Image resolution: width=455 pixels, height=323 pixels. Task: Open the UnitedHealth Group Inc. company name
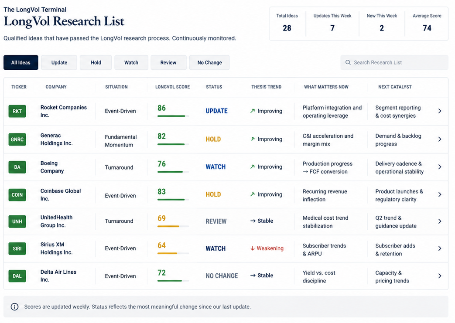(x=57, y=221)
